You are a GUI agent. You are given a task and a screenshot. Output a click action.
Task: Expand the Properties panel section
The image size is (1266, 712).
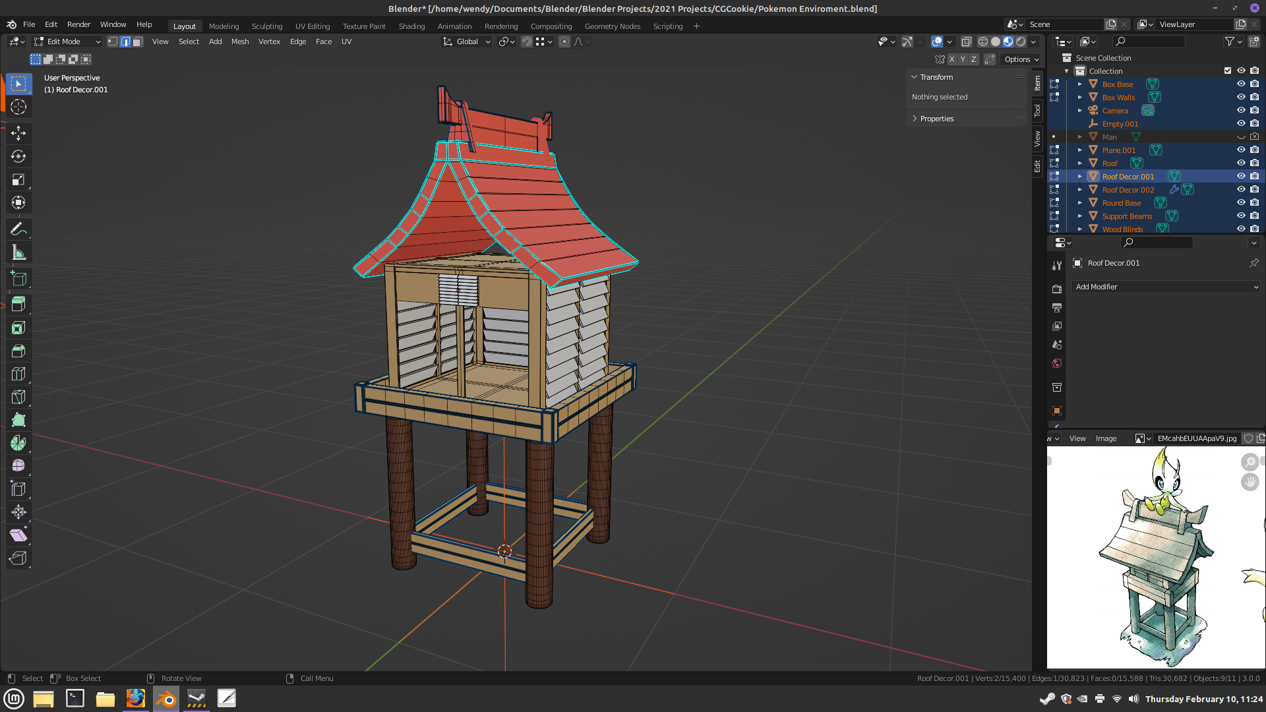[x=936, y=119]
